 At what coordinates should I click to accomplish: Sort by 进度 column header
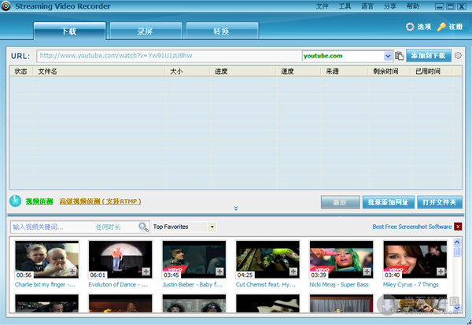click(243, 72)
